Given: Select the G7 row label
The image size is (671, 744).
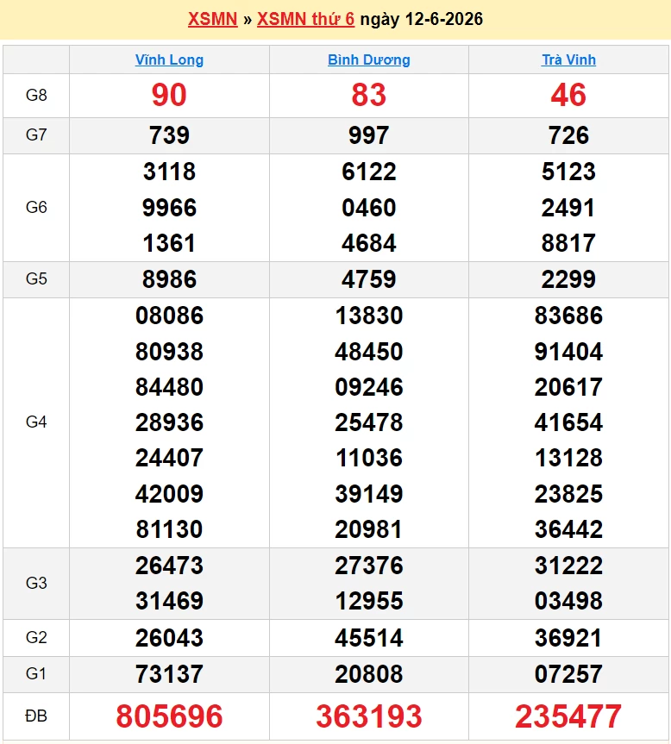Looking at the screenshot, I should (36, 134).
